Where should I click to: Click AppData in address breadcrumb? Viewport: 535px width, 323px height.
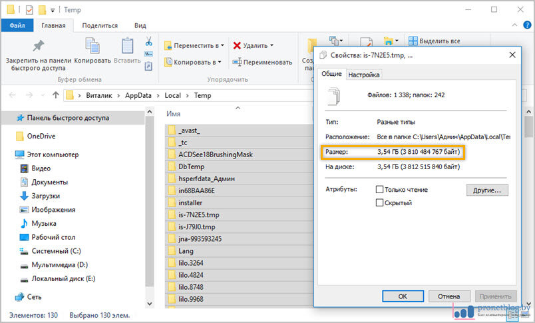tap(138, 96)
